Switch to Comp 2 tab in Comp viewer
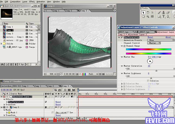This screenshot has height=124, width=175. tap(69, 11)
